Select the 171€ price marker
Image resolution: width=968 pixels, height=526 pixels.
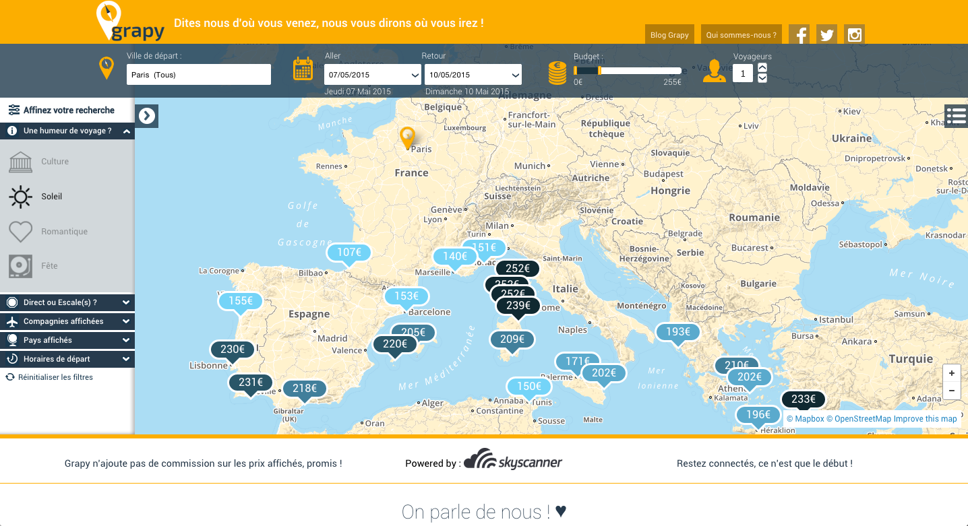pyautogui.click(x=576, y=361)
